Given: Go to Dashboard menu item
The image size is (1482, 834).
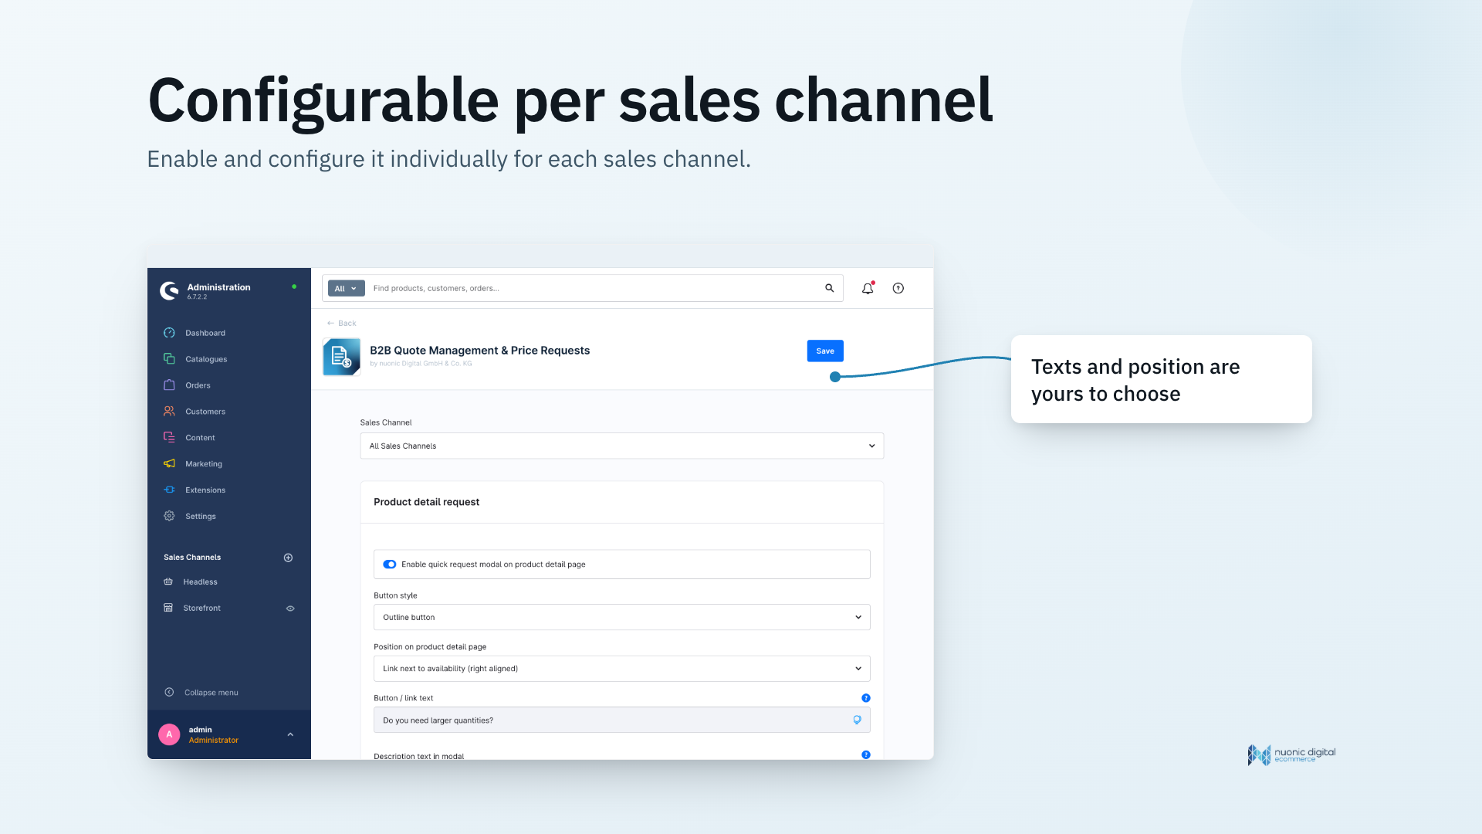Looking at the screenshot, I should [x=205, y=334].
